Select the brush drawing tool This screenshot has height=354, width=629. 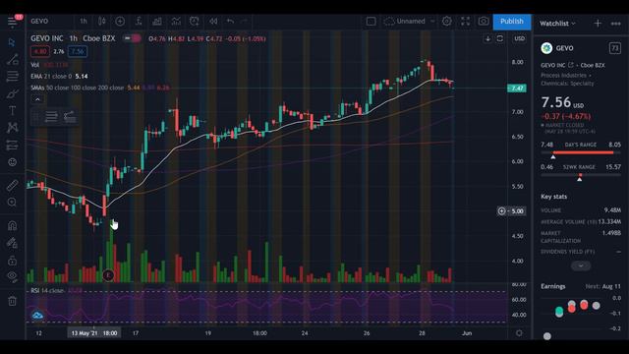(12, 93)
